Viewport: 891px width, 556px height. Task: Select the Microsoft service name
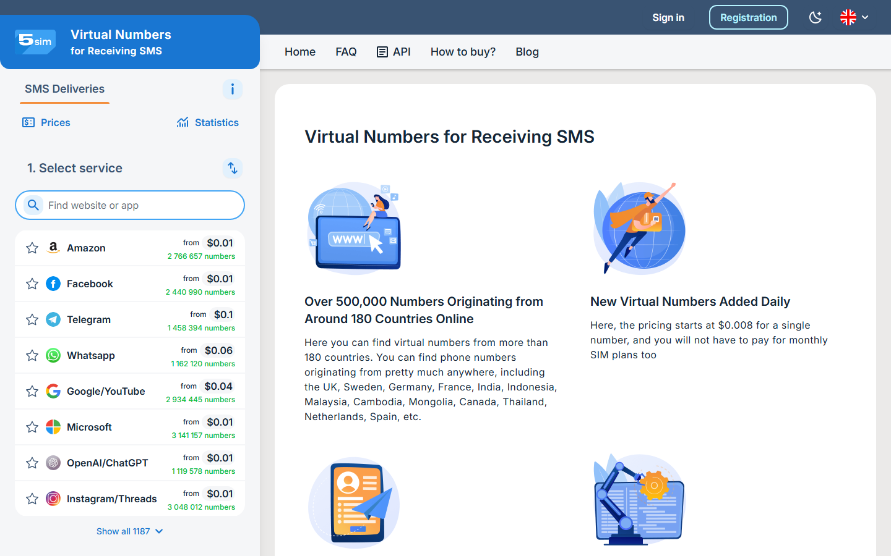[x=89, y=427]
